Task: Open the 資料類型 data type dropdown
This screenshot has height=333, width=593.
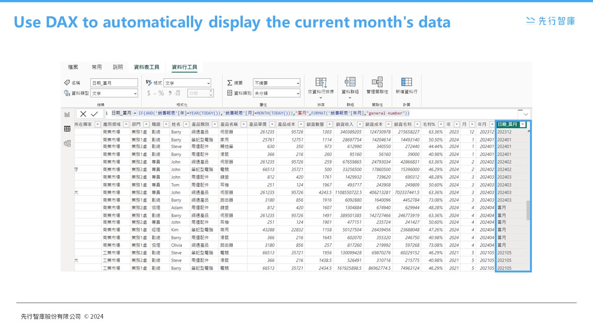Action: point(114,93)
